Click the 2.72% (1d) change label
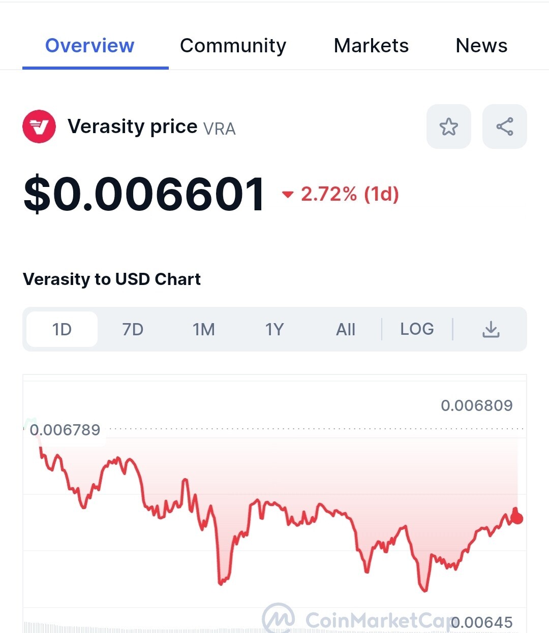Image resolution: width=549 pixels, height=633 pixels. coord(350,194)
